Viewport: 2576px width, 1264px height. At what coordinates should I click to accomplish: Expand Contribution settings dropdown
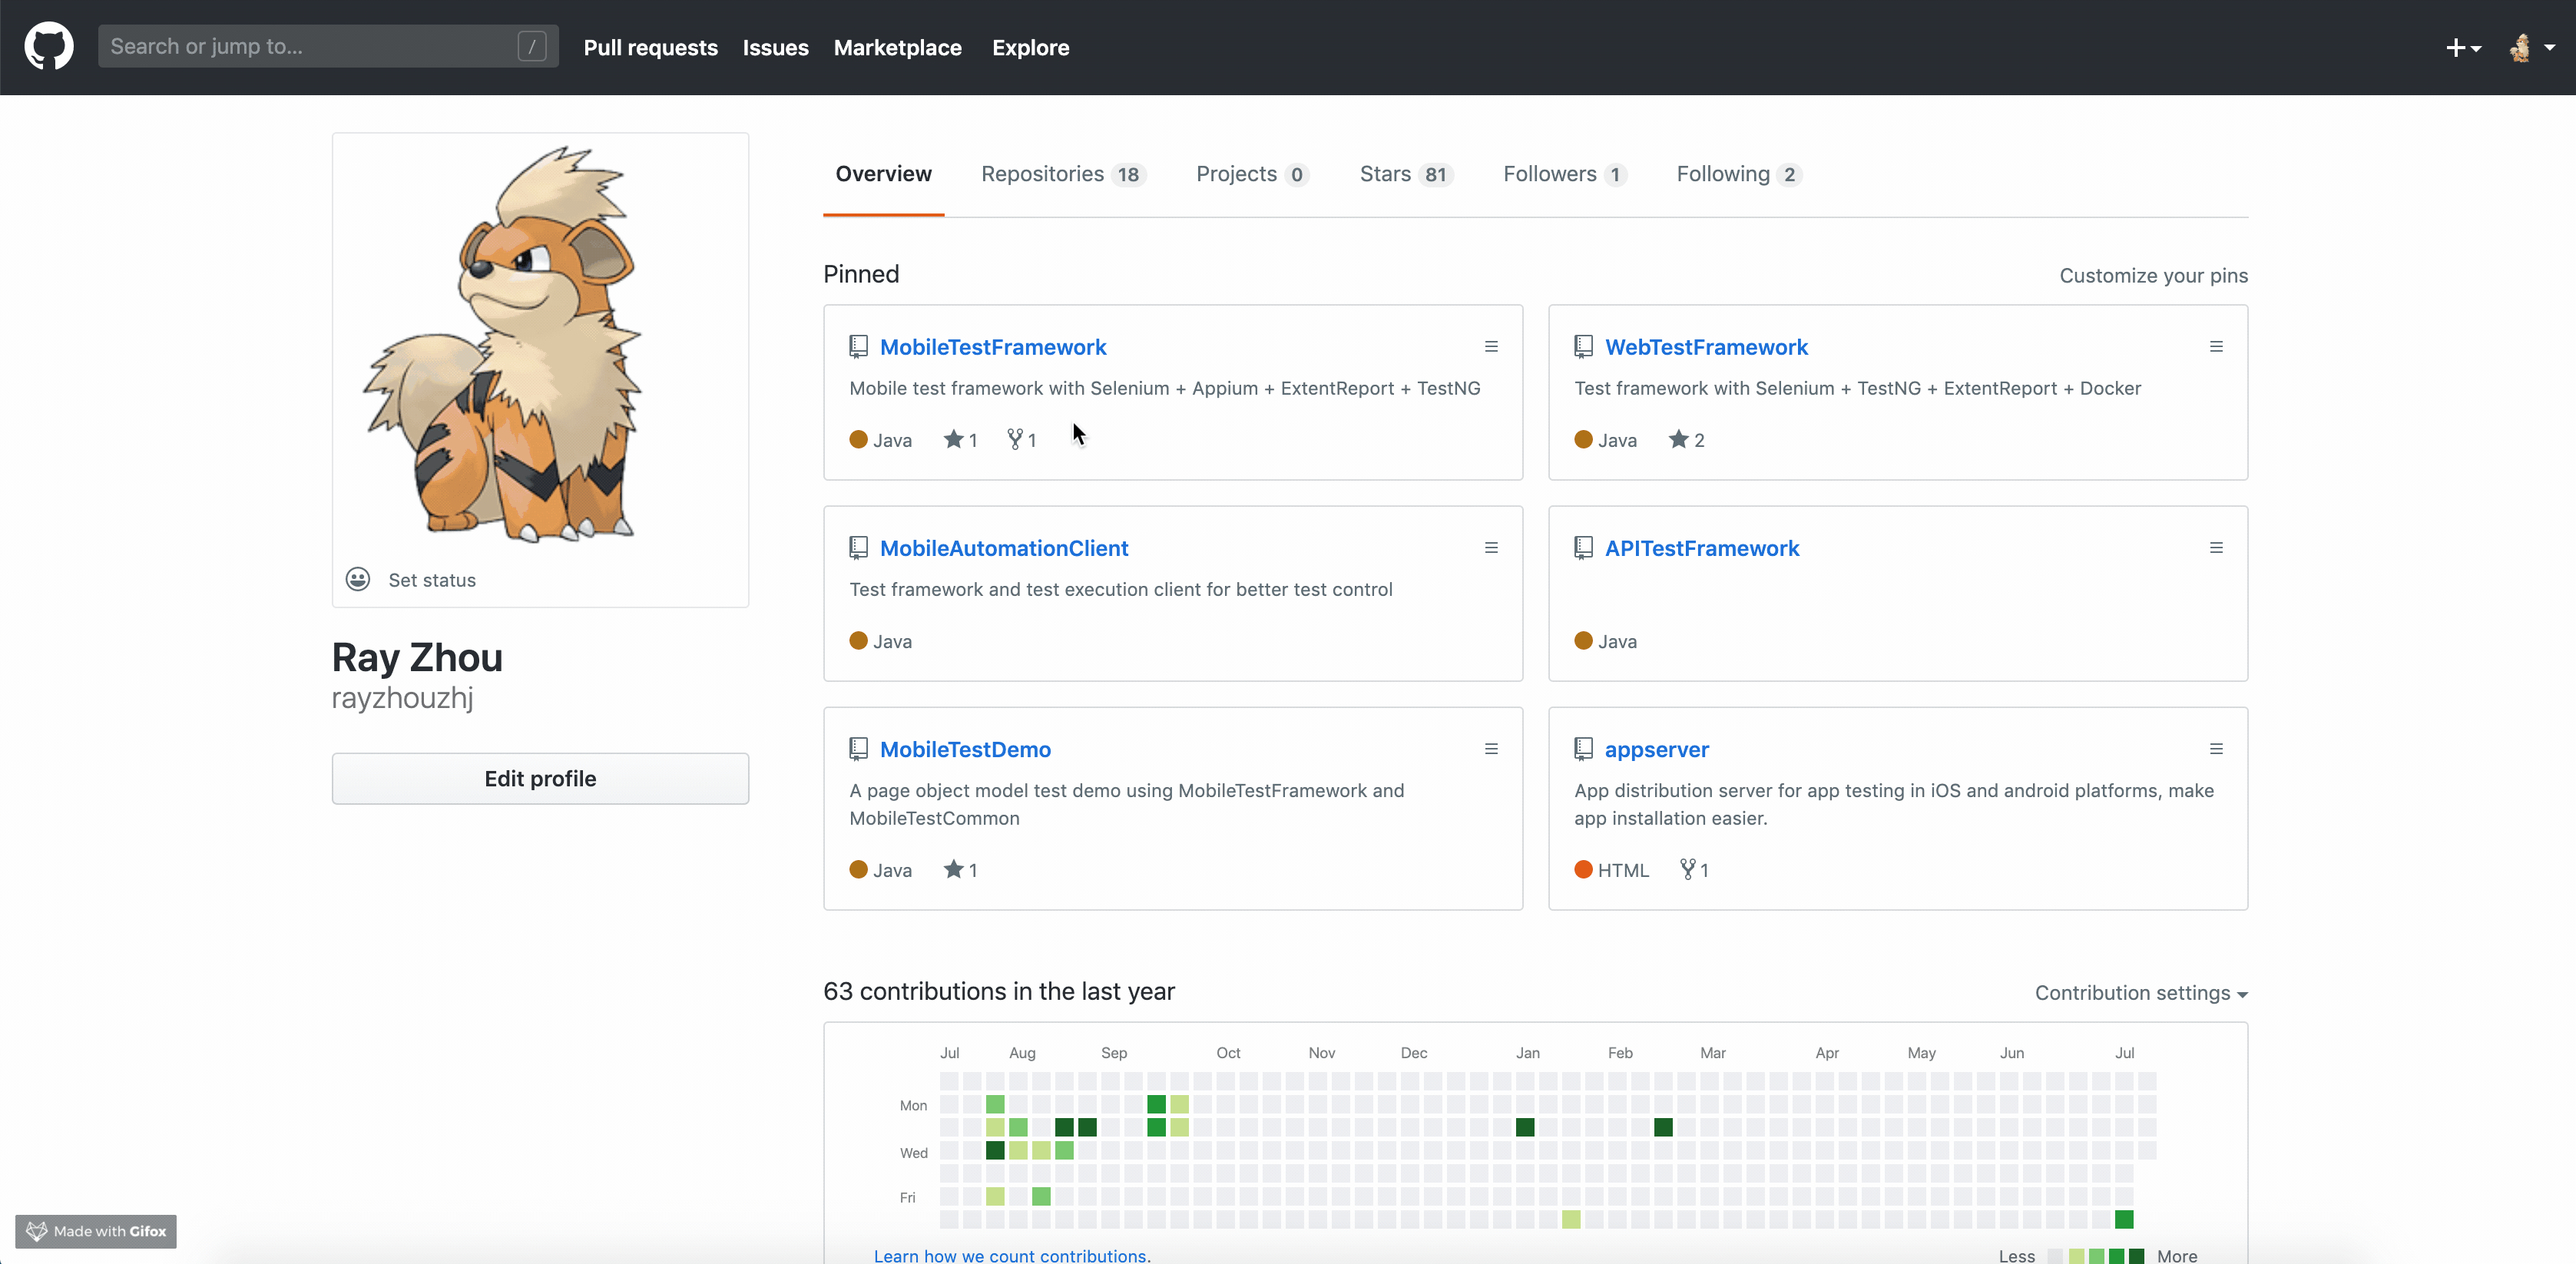[2141, 993]
